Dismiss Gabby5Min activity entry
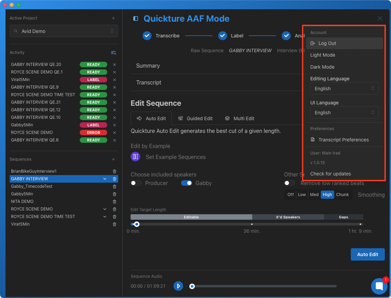The image size is (391, 298). point(114,125)
